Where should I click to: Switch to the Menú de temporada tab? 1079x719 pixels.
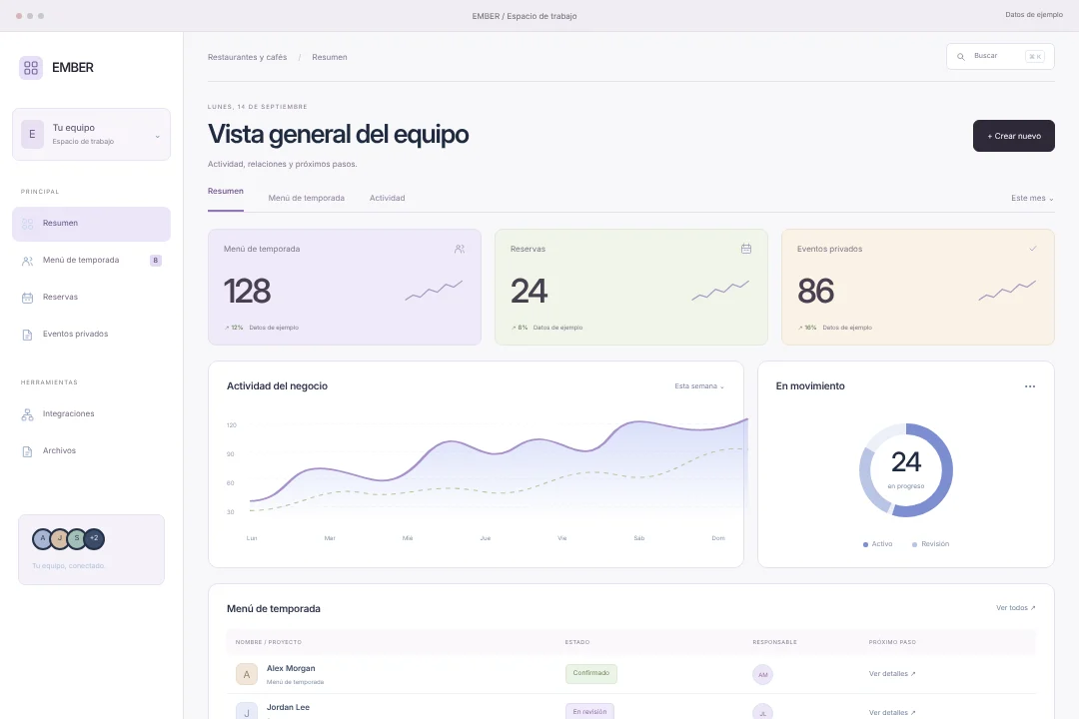pos(307,198)
